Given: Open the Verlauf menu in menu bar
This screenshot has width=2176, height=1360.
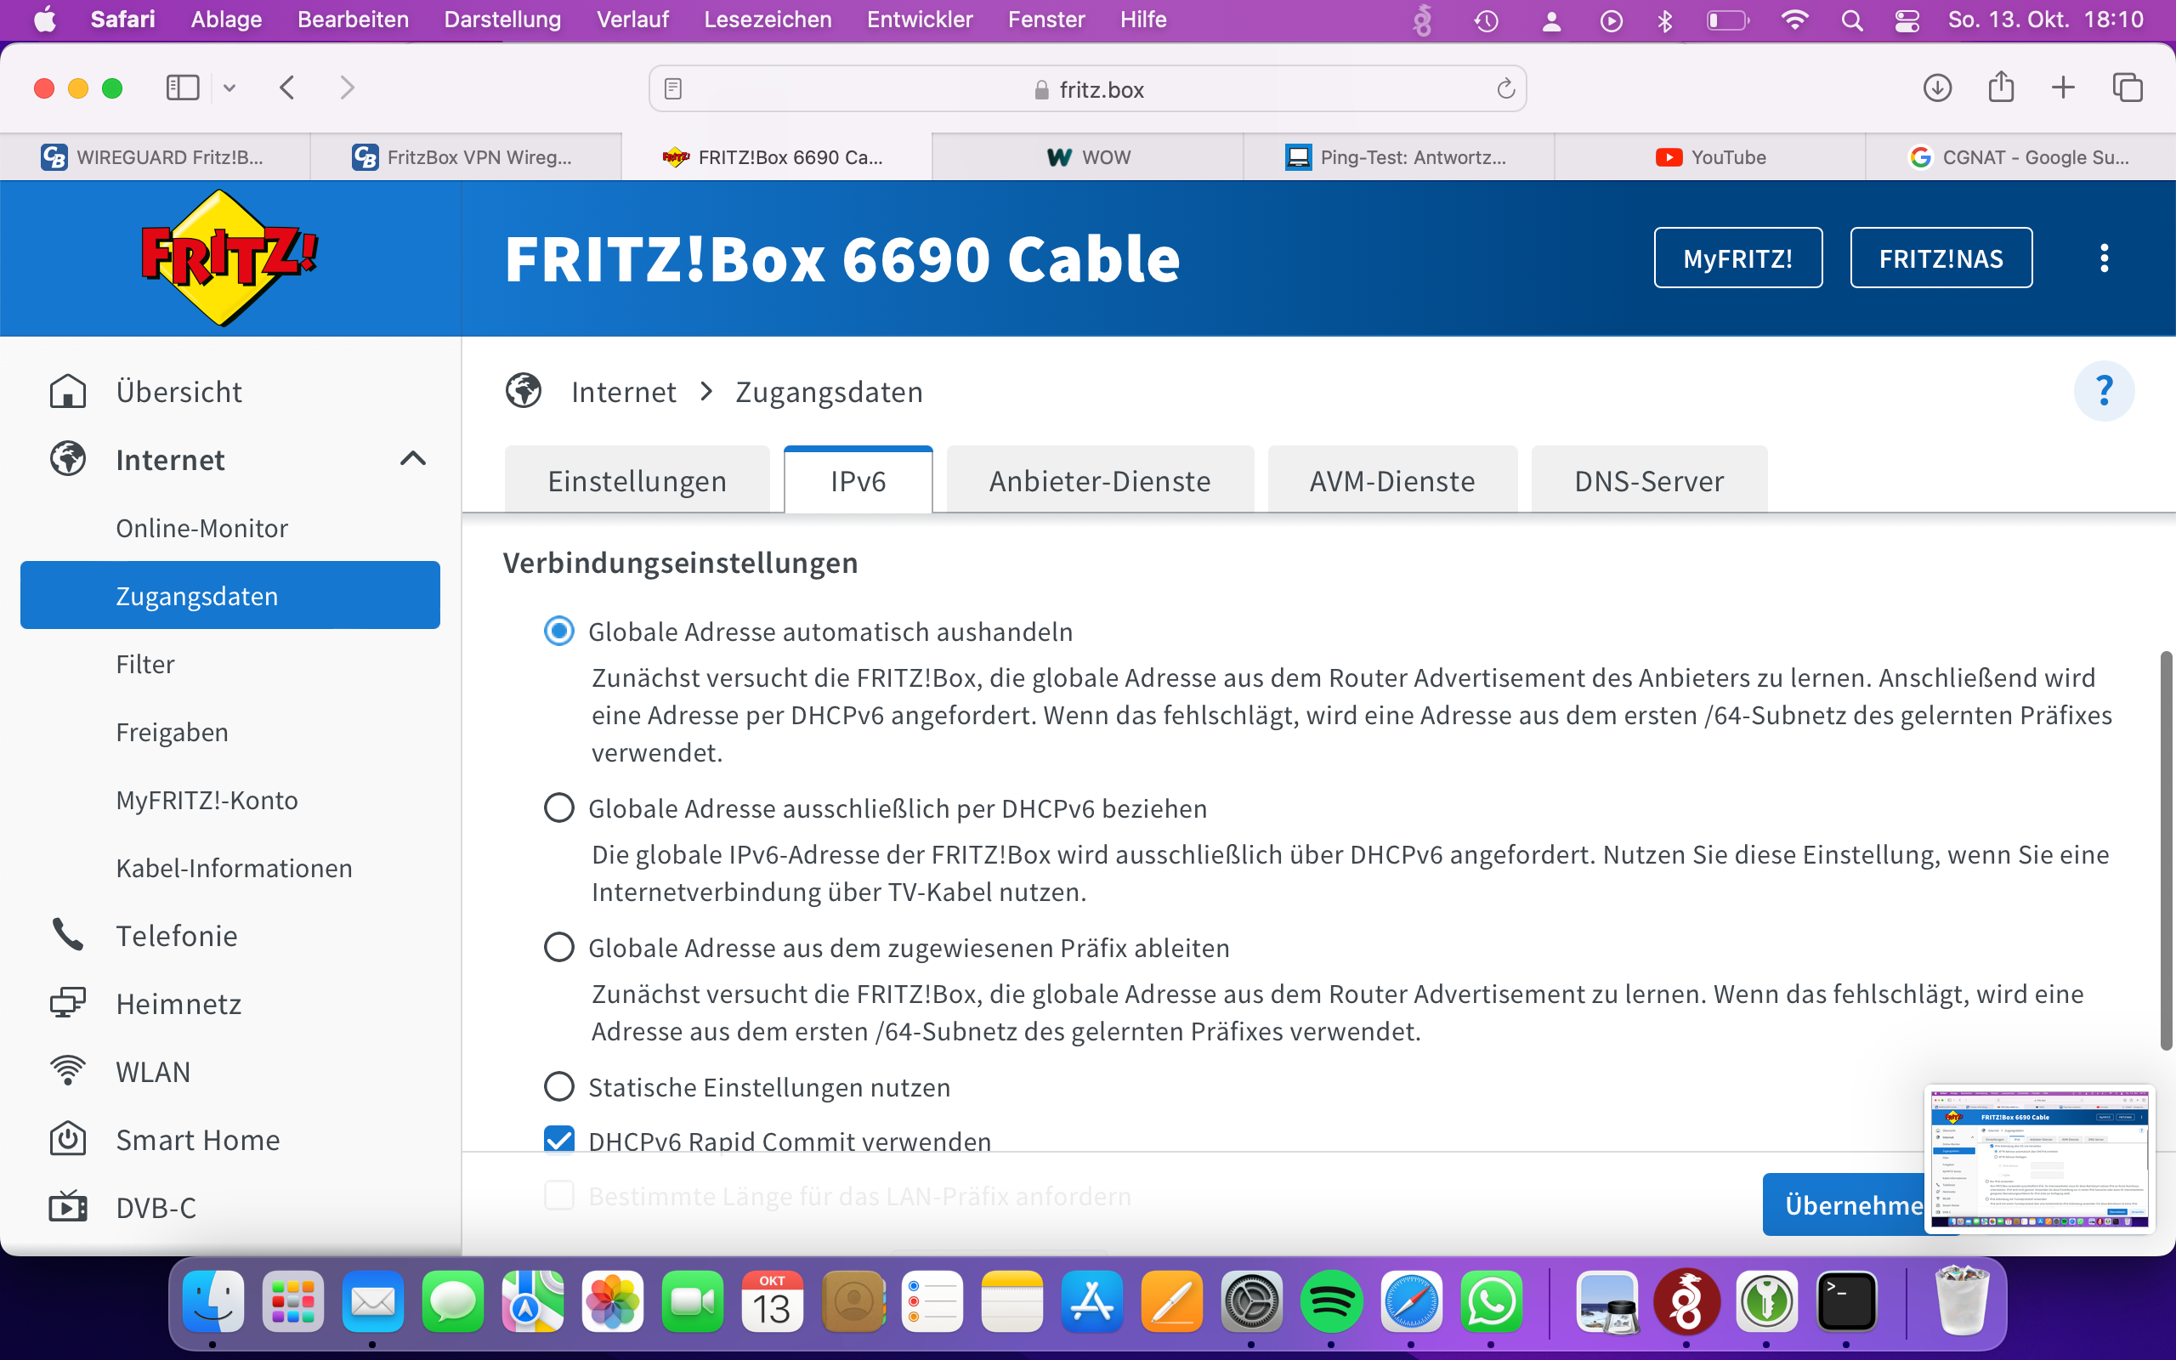Looking at the screenshot, I should 632,20.
